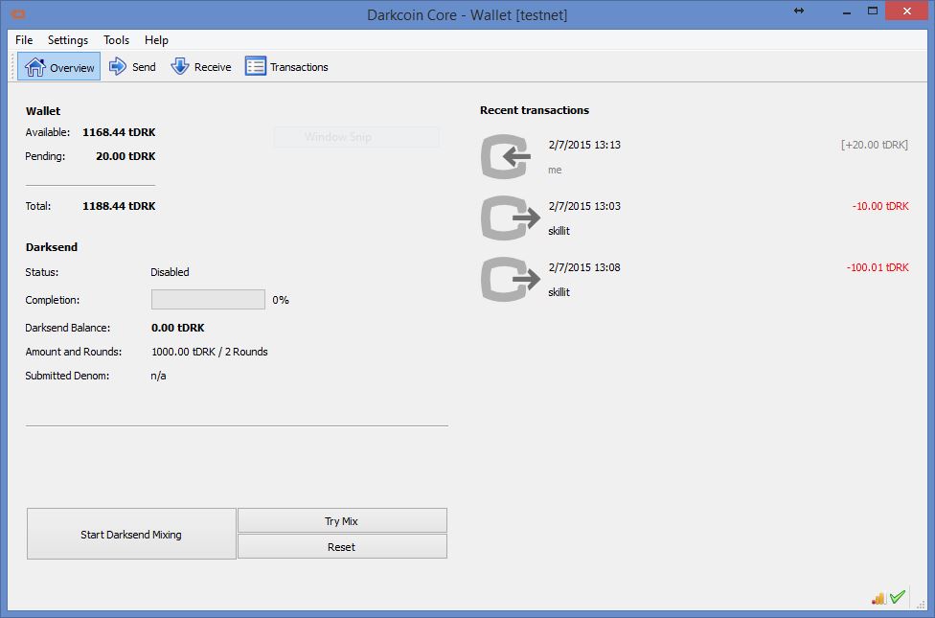The height and width of the screenshot is (618, 935).
Task: Click the Darkcoin logo in title bar
Action: (x=18, y=13)
